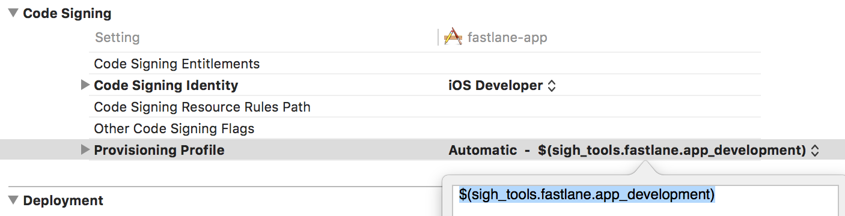
Task: Click the Setting column header
Action: point(117,38)
